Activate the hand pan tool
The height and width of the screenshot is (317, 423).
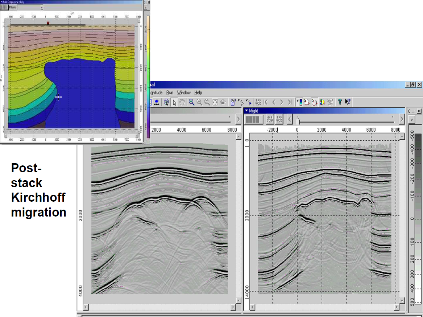point(182,102)
